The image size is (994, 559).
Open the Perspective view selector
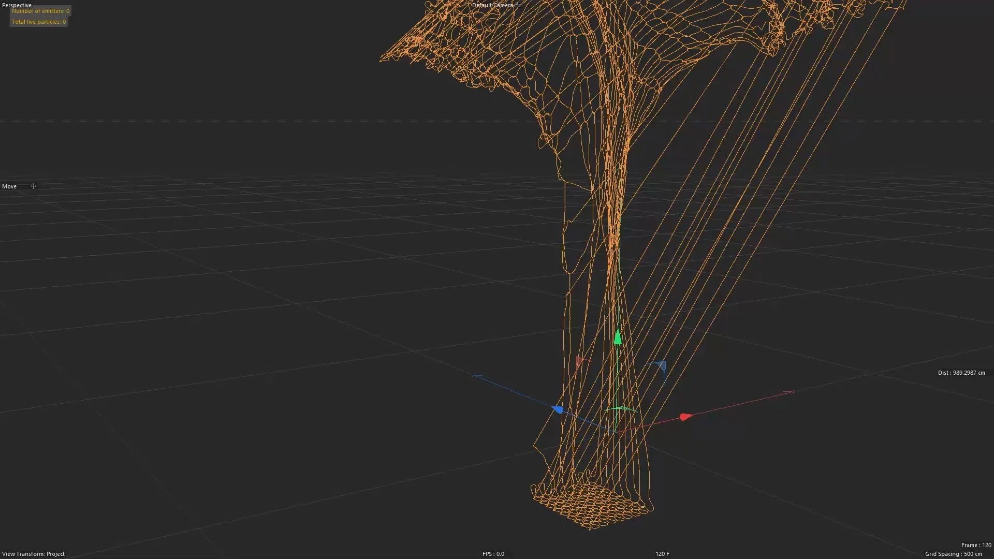tap(17, 5)
